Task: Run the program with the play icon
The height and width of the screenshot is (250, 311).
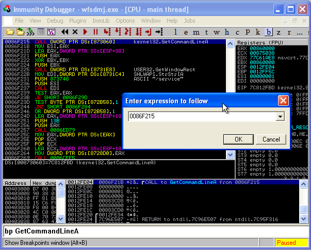Action: (86, 32)
